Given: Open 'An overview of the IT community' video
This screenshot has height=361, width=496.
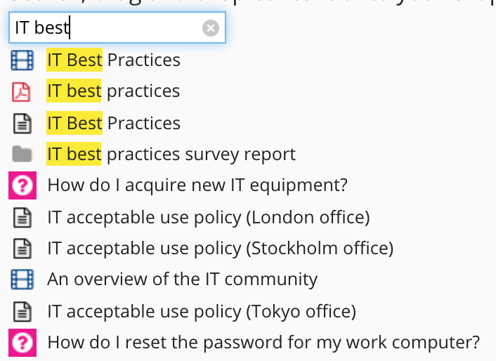Looking at the screenshot, I should pyautogui.click(x=182, y=280).
